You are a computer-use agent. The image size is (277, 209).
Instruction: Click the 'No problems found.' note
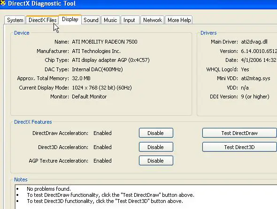pos(49,189)
